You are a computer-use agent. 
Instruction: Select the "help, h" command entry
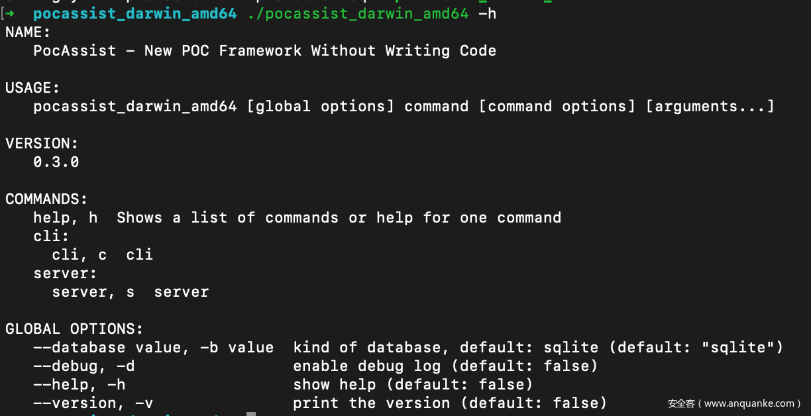coord(65,217)
